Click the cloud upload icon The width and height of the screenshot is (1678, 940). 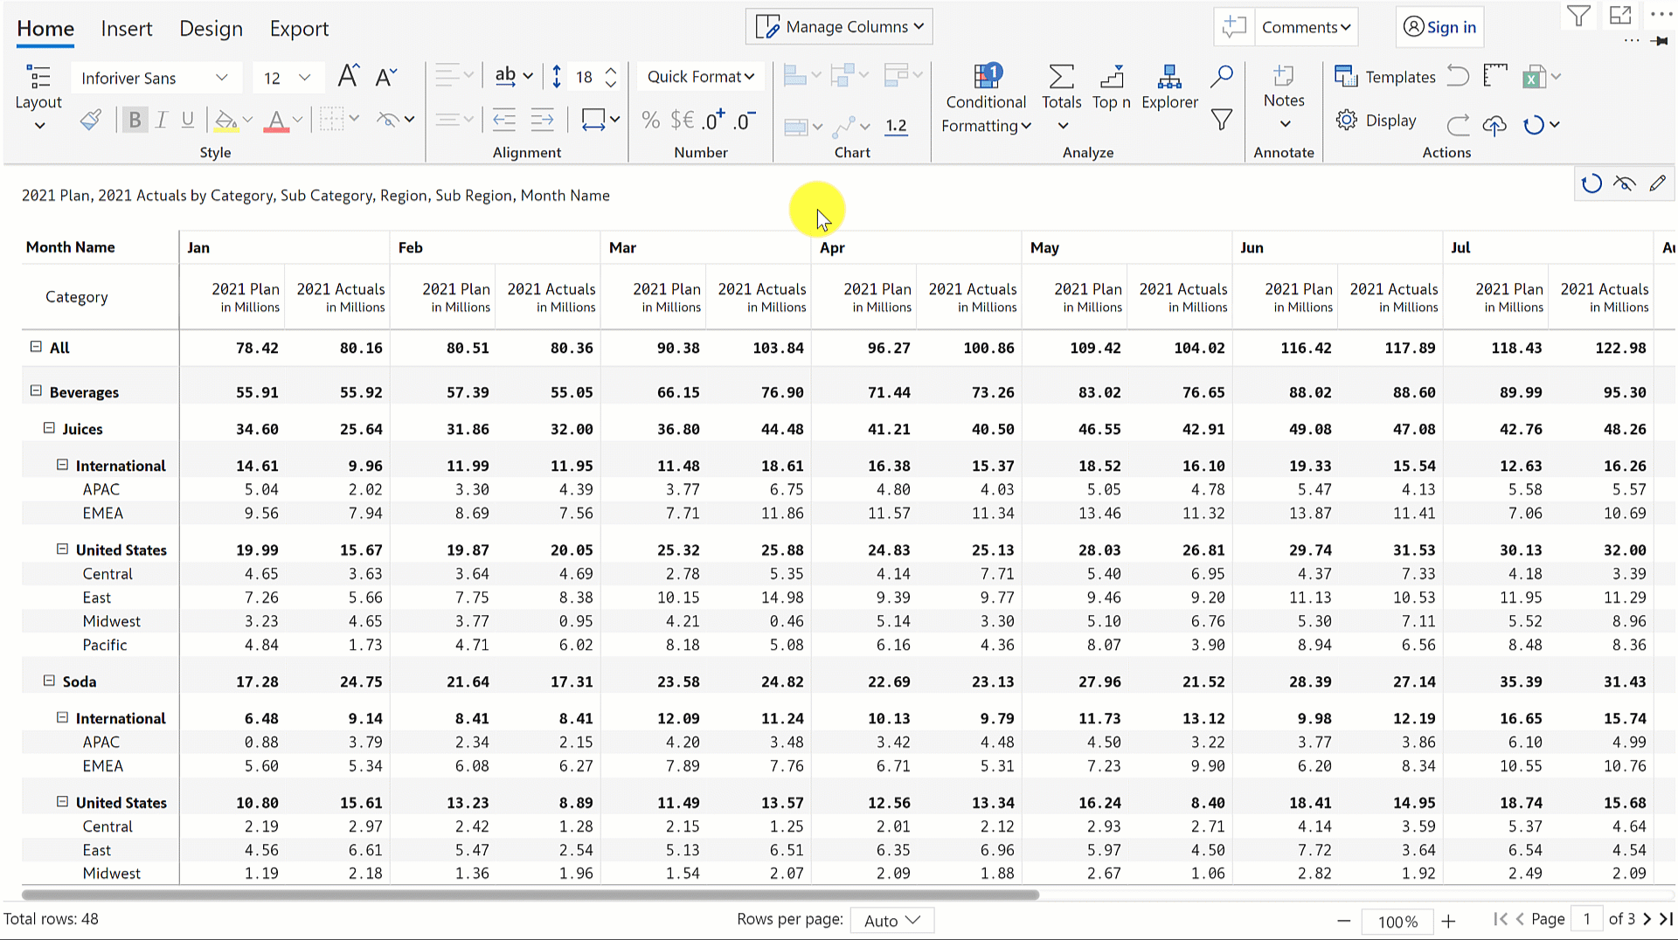[x=1494, y=125]
